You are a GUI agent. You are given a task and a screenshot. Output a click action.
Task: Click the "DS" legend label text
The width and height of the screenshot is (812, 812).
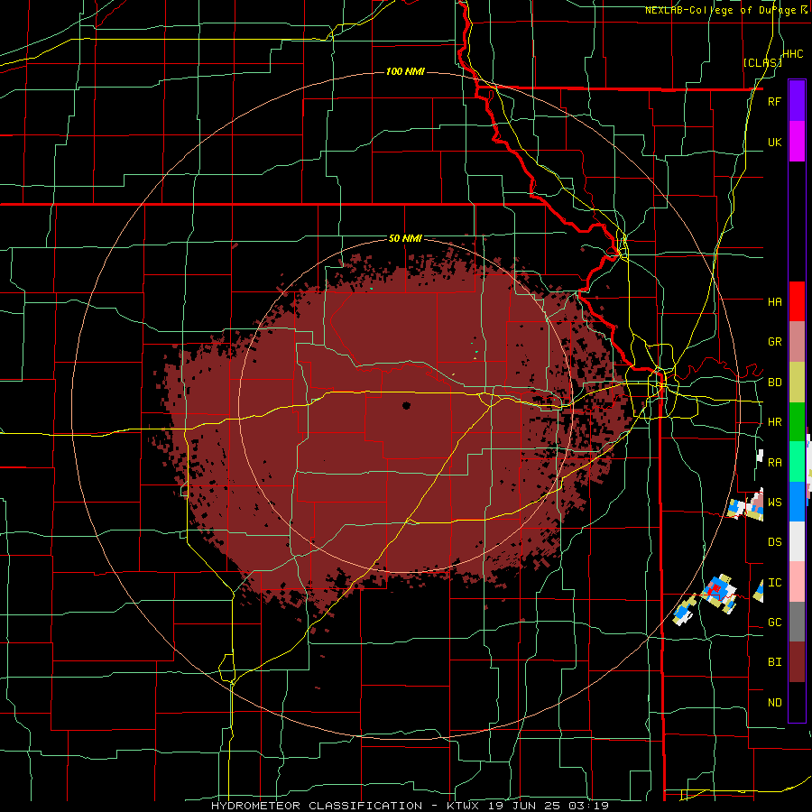(774, 542)
